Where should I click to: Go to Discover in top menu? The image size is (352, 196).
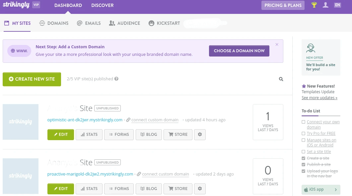tap(102, 5)
